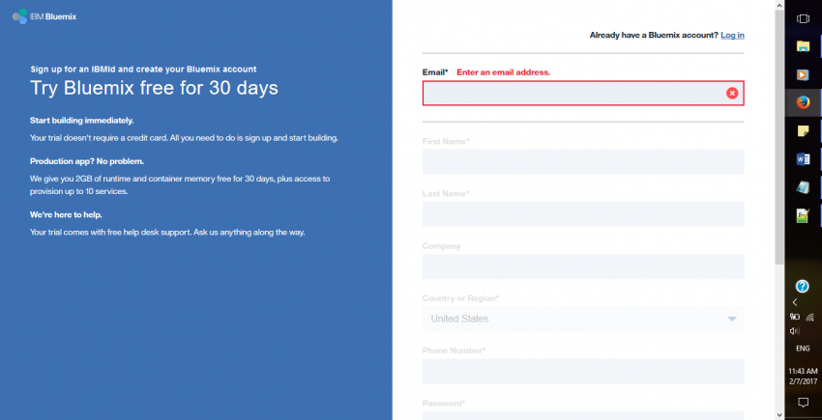Open the Action Center notifications icon
This screenshot has width=822, height=420.
click(x=802, y=401)
